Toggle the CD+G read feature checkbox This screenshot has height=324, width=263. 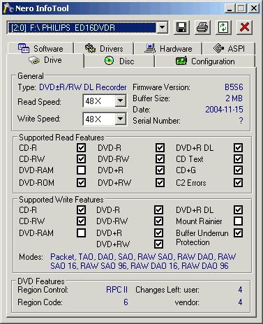click(238, 170)
